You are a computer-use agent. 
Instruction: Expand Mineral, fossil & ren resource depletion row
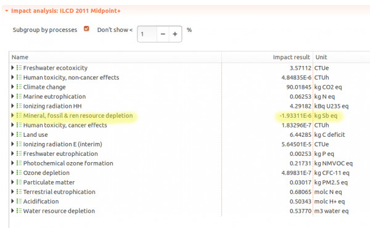[12, 115]
